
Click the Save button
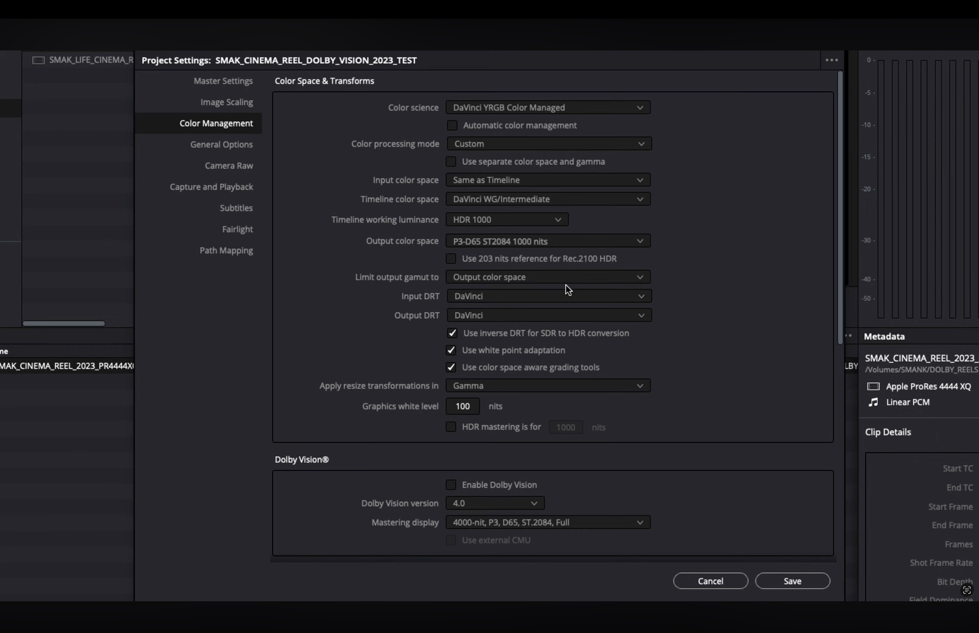(x=792, y=581)
